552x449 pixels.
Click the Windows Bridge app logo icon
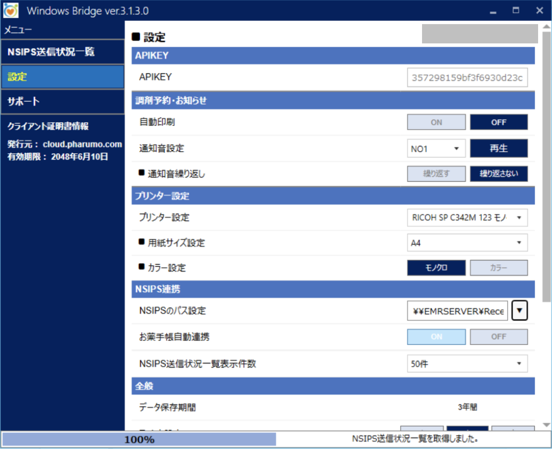(x=11, y=10)
